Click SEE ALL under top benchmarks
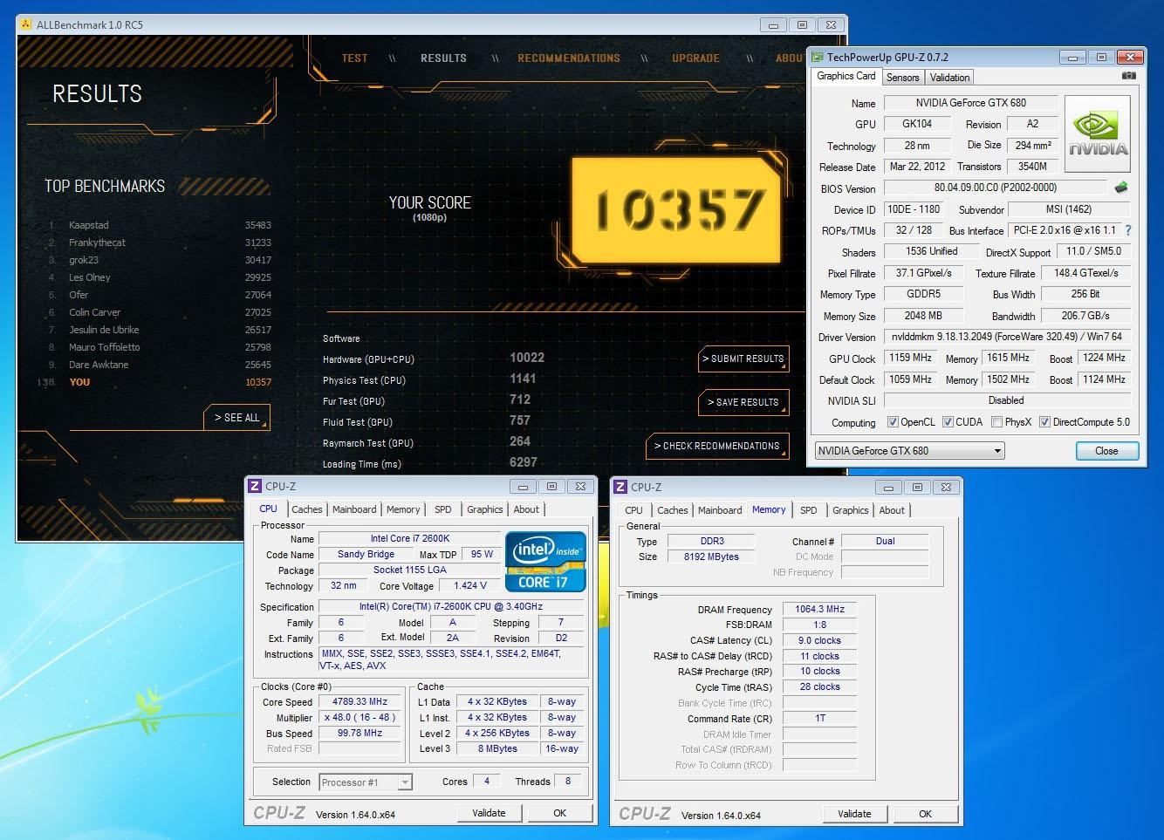 (237, 418)
